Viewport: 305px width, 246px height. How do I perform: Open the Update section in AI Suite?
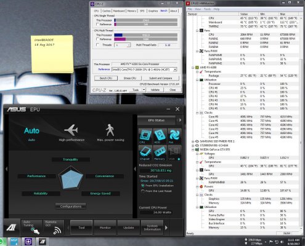point(129,228)
